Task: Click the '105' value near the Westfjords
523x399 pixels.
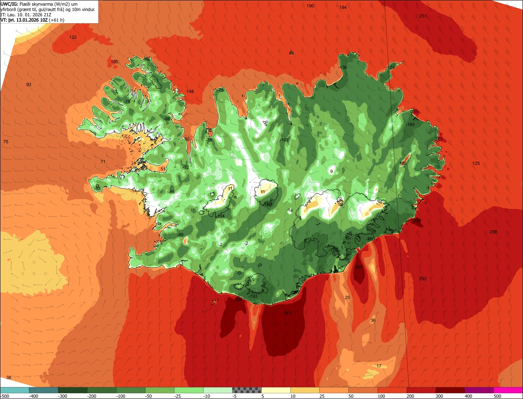Action: 114,62
